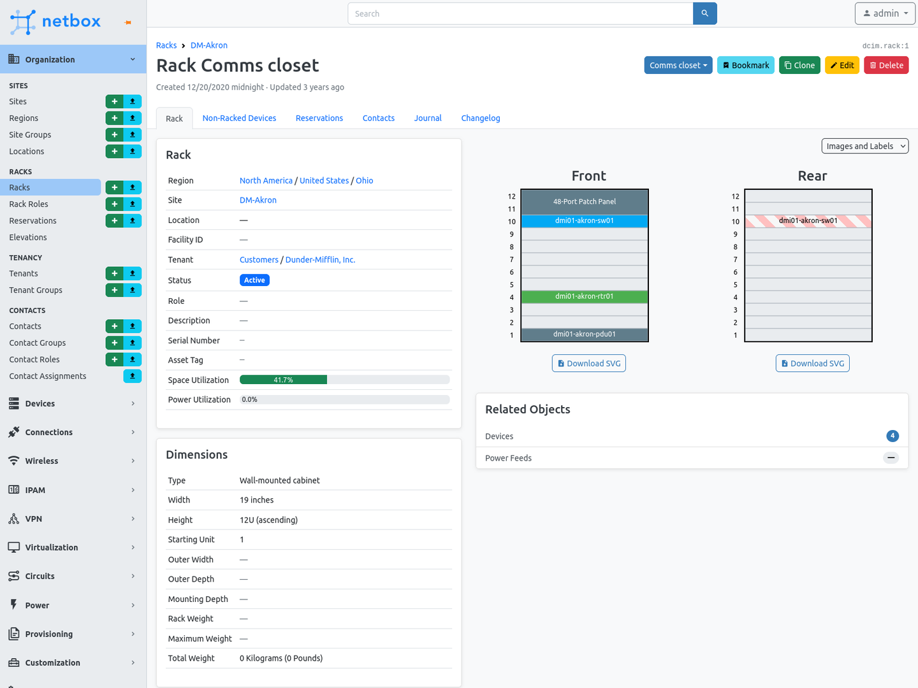Image resolution: width=918 pixels, height=688 pixels.
Task: Click the import Contact Roles upload icon
Action: point(133,359)
